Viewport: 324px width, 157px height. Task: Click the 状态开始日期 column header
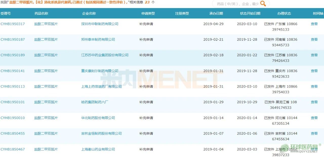click(x=250, y=13)
